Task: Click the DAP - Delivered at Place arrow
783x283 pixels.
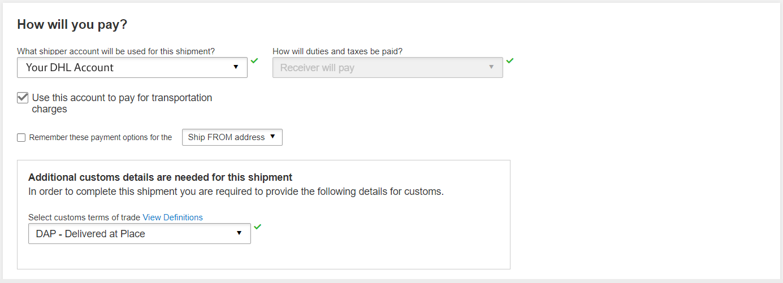Action: click(239, 233)
